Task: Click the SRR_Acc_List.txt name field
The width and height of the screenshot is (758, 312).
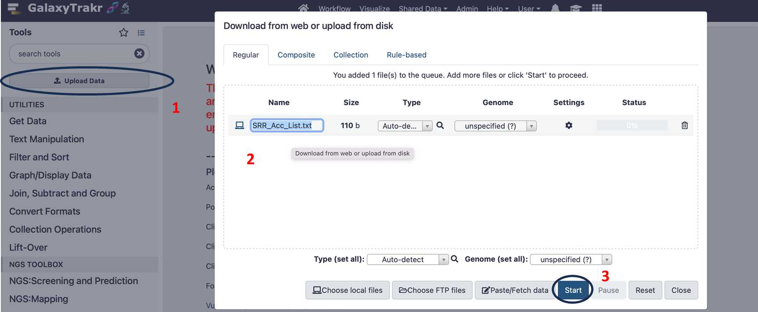Action: coord(287,125)
